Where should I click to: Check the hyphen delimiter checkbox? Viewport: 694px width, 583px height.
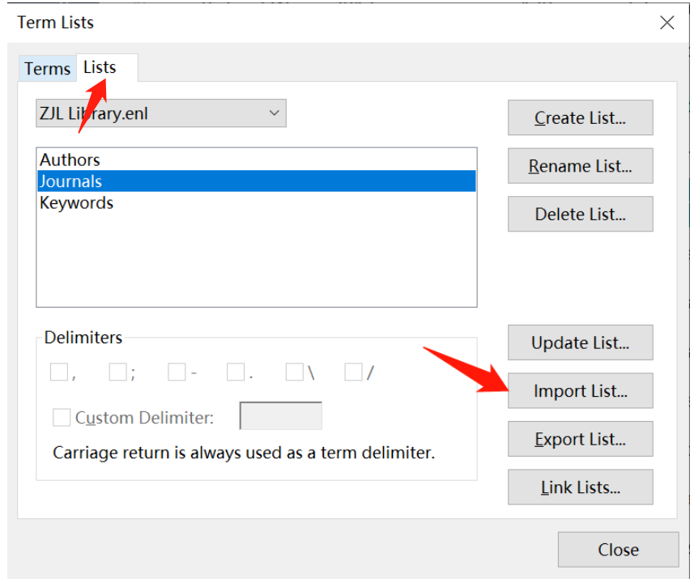177,372
